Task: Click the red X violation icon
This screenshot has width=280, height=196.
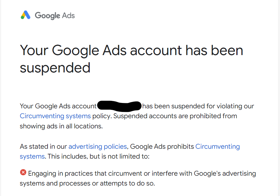Action: (x=23, y=172)
